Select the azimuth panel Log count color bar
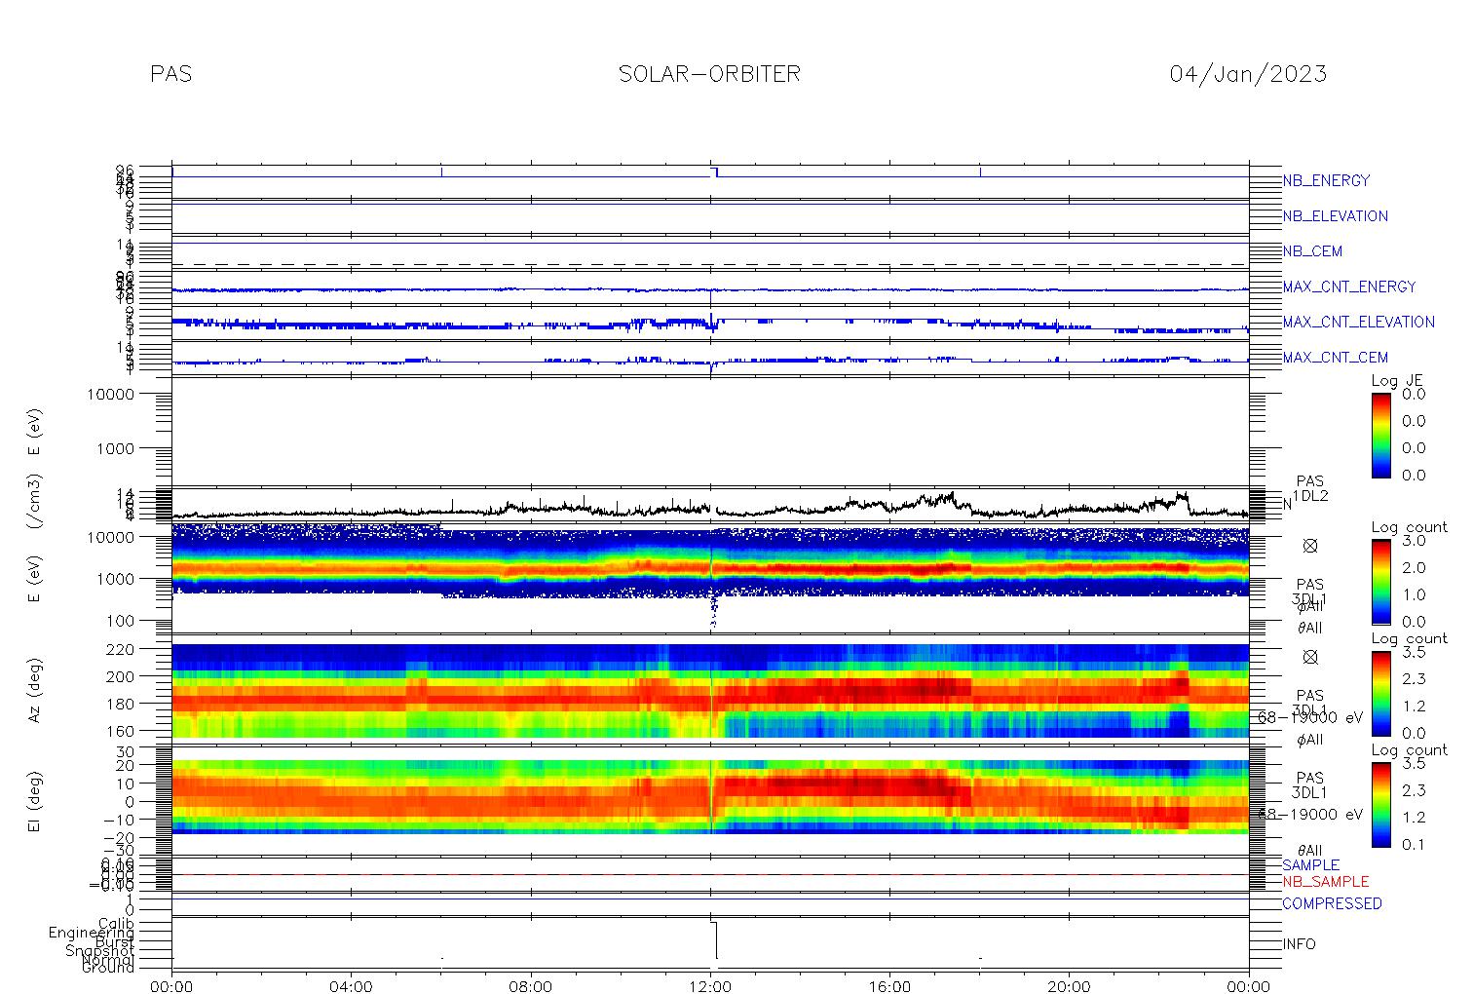This screenshot has width=1473, height=994. click(1380, 693)
